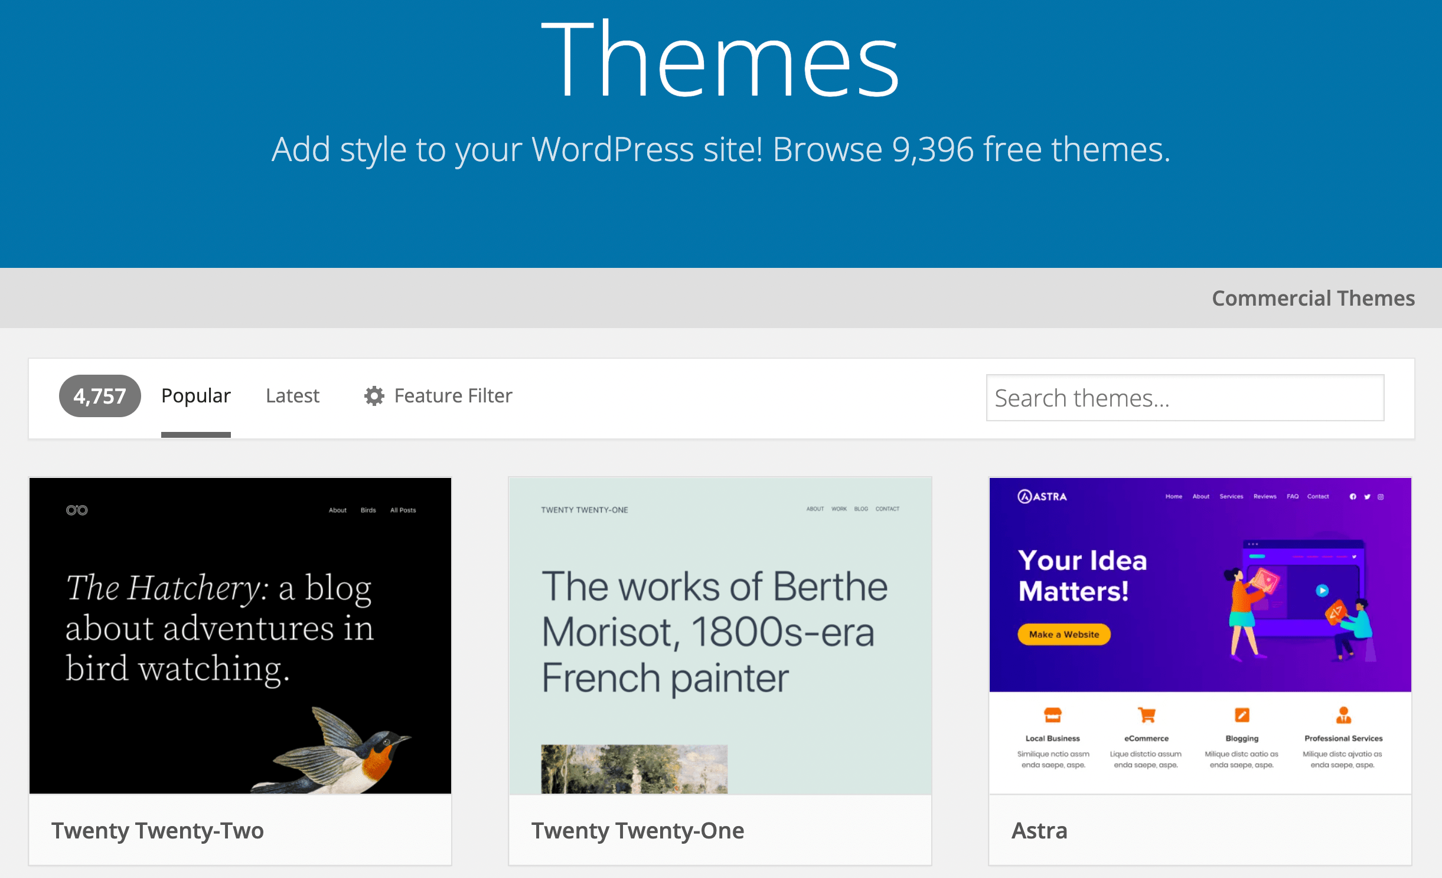Viewport: 1442px width, 878px height.
Task: Click the Twenty Twenty-Two theme title
Action: 157,830
